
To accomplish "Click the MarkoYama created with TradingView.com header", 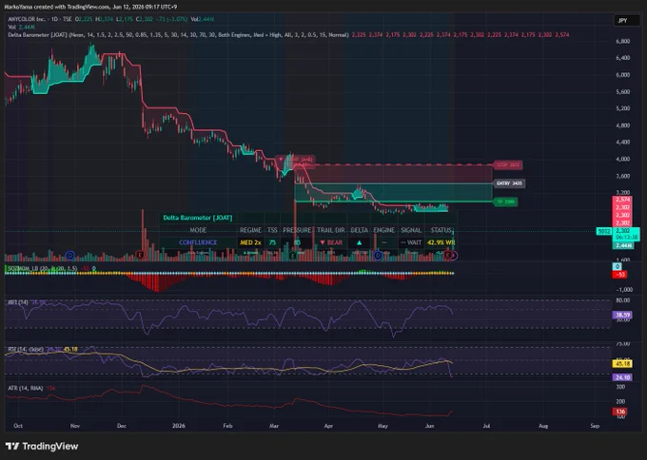I will 90,7.
